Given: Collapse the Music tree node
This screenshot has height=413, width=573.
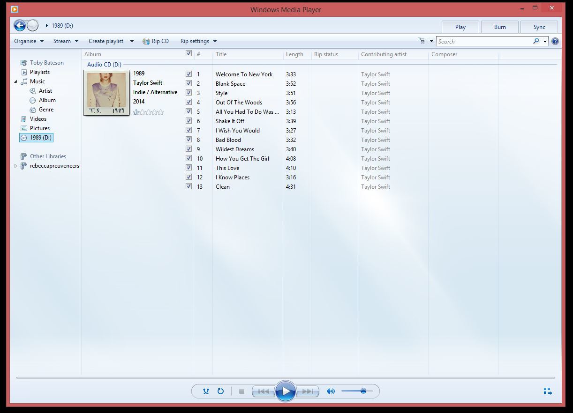Looking at the screenshot, I should tap(16, 81).
